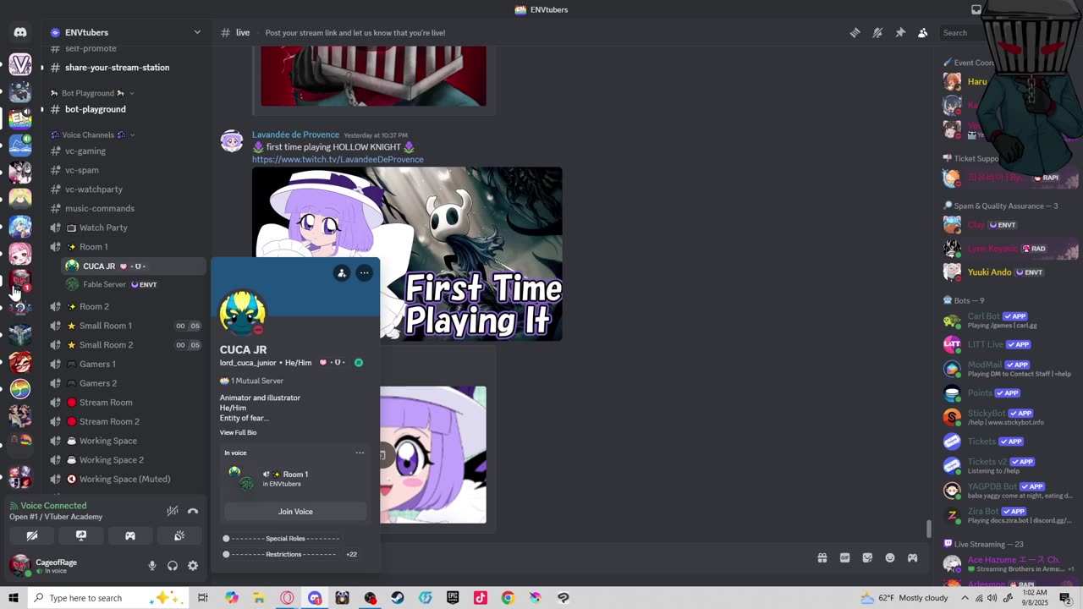Start an activity with controller icon
The height and width of the screenshot is (609, 1083).
tap(130, 536)
